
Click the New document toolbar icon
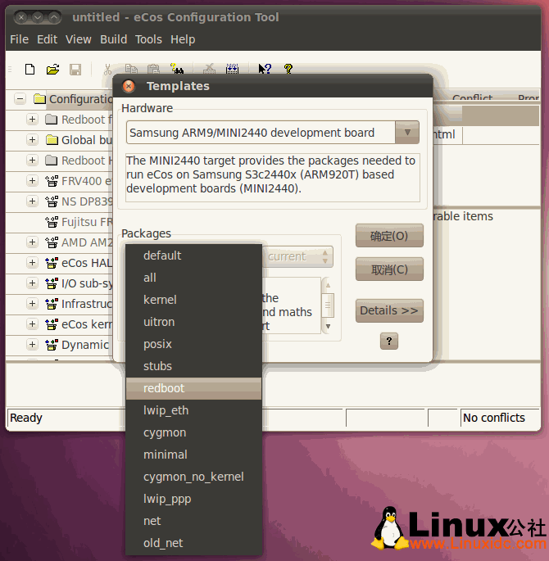point(29,70)
